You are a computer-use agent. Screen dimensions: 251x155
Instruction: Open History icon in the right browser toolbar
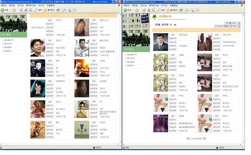(x=181, y=10)
